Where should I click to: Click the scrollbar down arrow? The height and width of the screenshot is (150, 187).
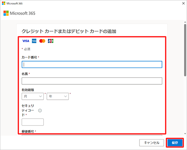coord(185,134)
